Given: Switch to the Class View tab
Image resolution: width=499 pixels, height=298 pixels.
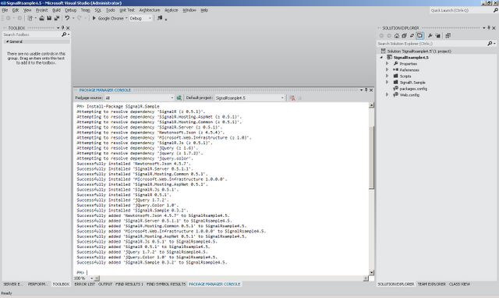Looking at the screenshot, I should click(x=459, y=284).
